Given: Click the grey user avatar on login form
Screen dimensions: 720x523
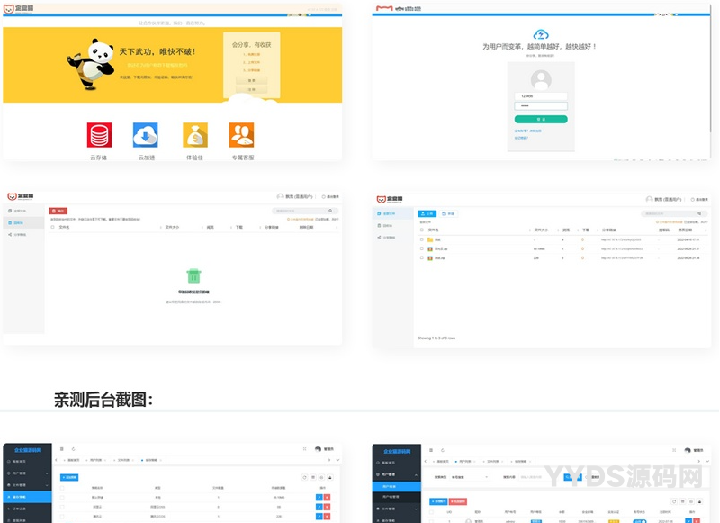Looking at the screenshot, I should coord(540,79).
